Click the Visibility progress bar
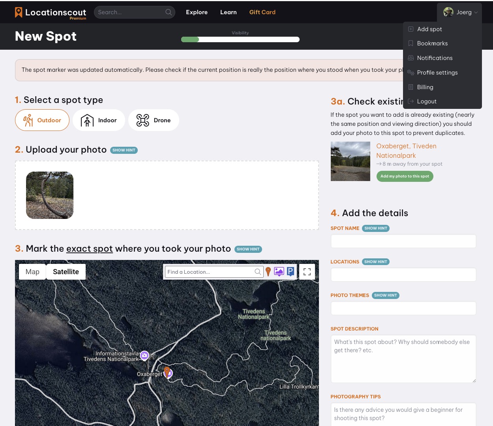This screenshot has width=493, height=426. click(x=240, y=39)
